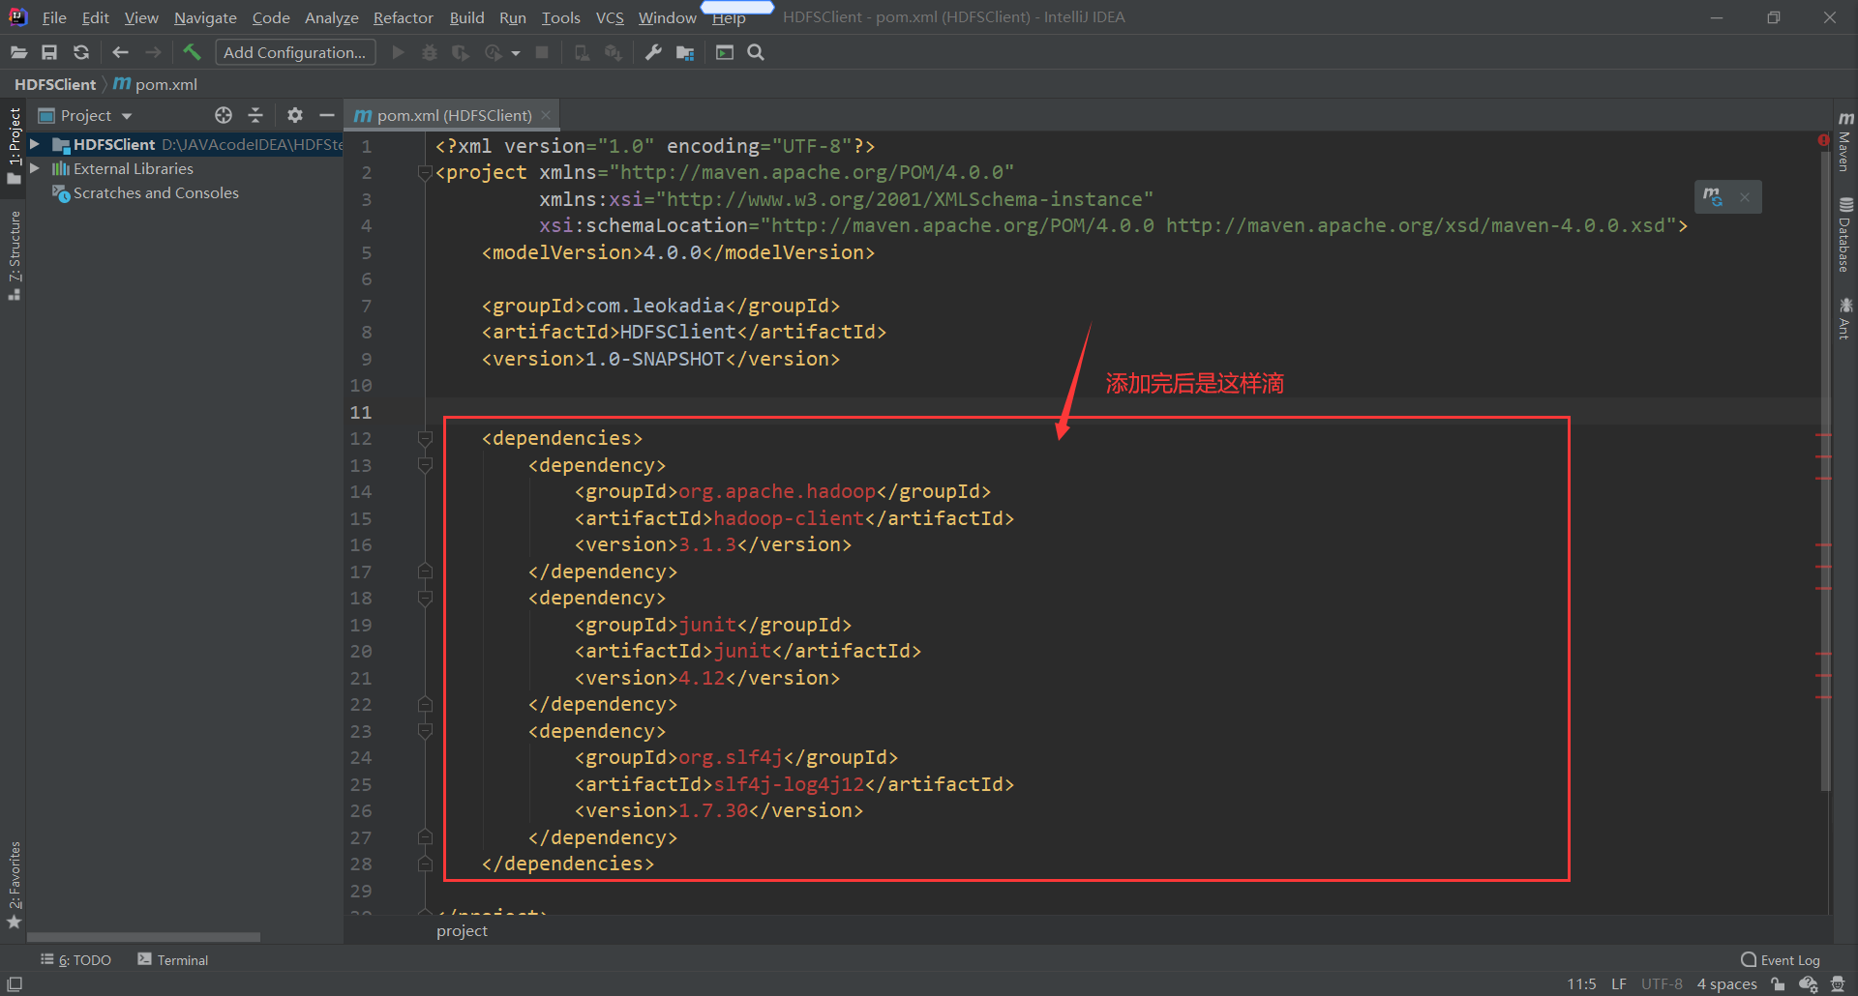Collapse all nodes in the Project panel
Image resolution: width=1858 pixels, height=996 pixels.
255,115
